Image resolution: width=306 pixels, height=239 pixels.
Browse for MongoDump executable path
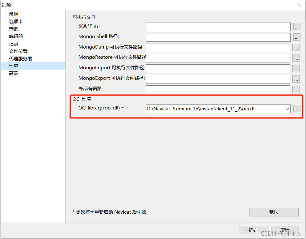coord(296,48)
